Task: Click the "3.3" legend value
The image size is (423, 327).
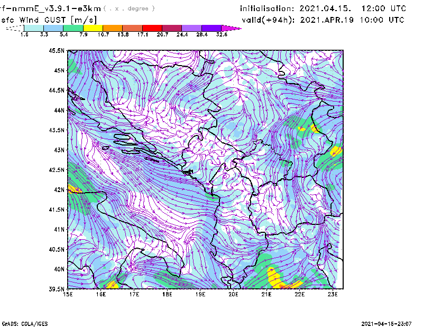Action: point(44,34)
